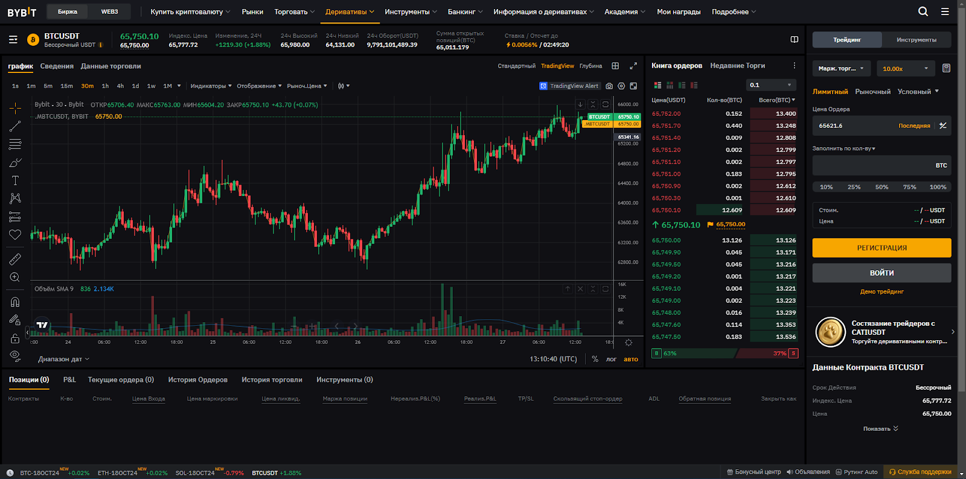The height and width of the screenshot is (479, 966).
Task: Open the chart patterns tool
Action: pyautogui.click(x=15, y=198)
